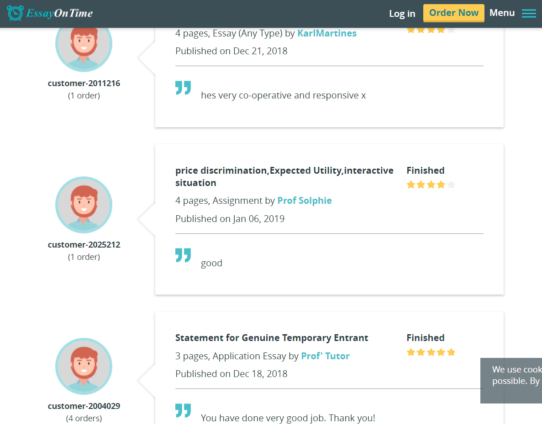542x424 pixels.
Task: Click quote icon beside 'hes very co-operative' review
Action: [183, 88]
